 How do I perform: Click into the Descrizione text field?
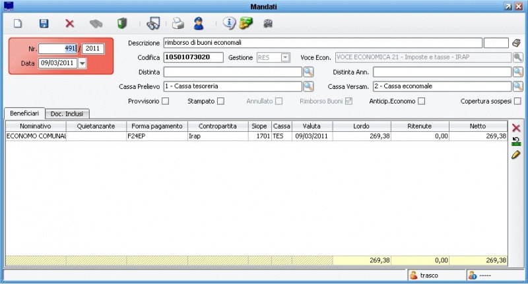point(322,43)
